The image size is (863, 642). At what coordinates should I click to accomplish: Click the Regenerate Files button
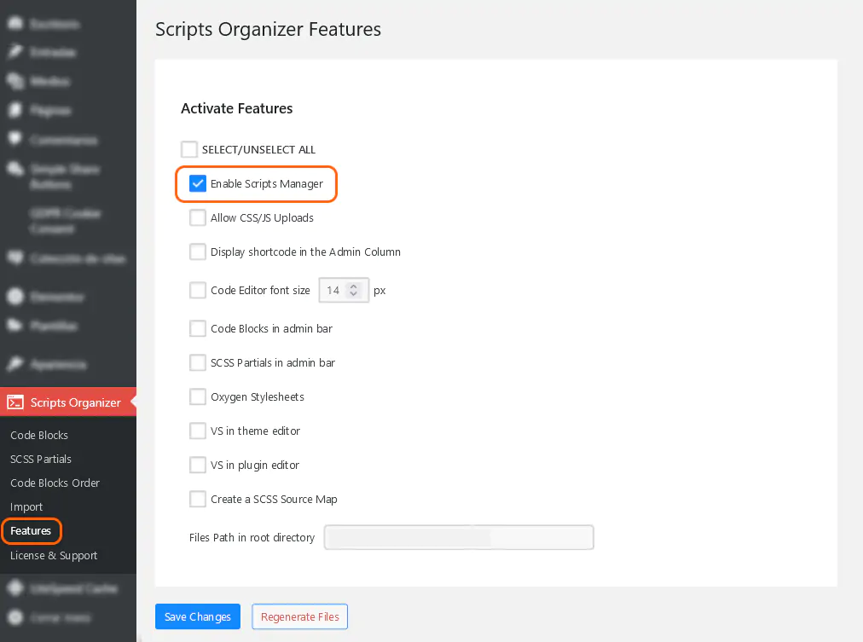tap(300, 616)
